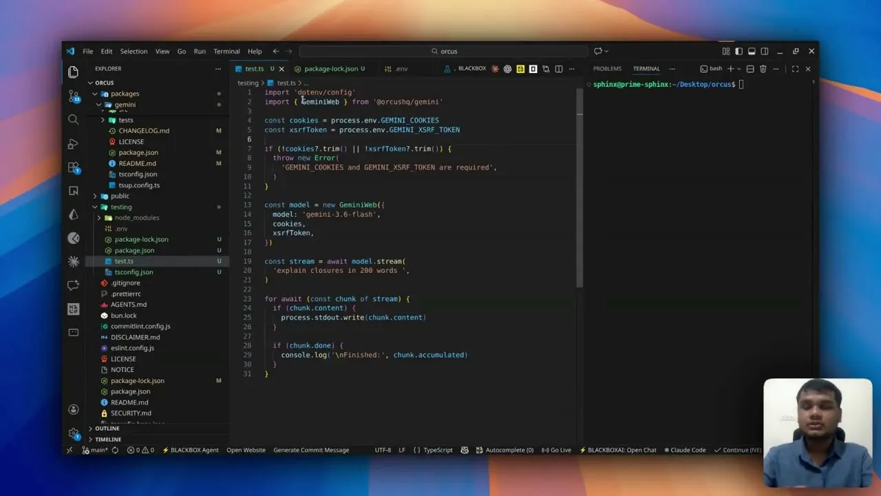Open BLACKBOXAI: Open Chat from status bar

pyautogui.click(x=618, y=450)
